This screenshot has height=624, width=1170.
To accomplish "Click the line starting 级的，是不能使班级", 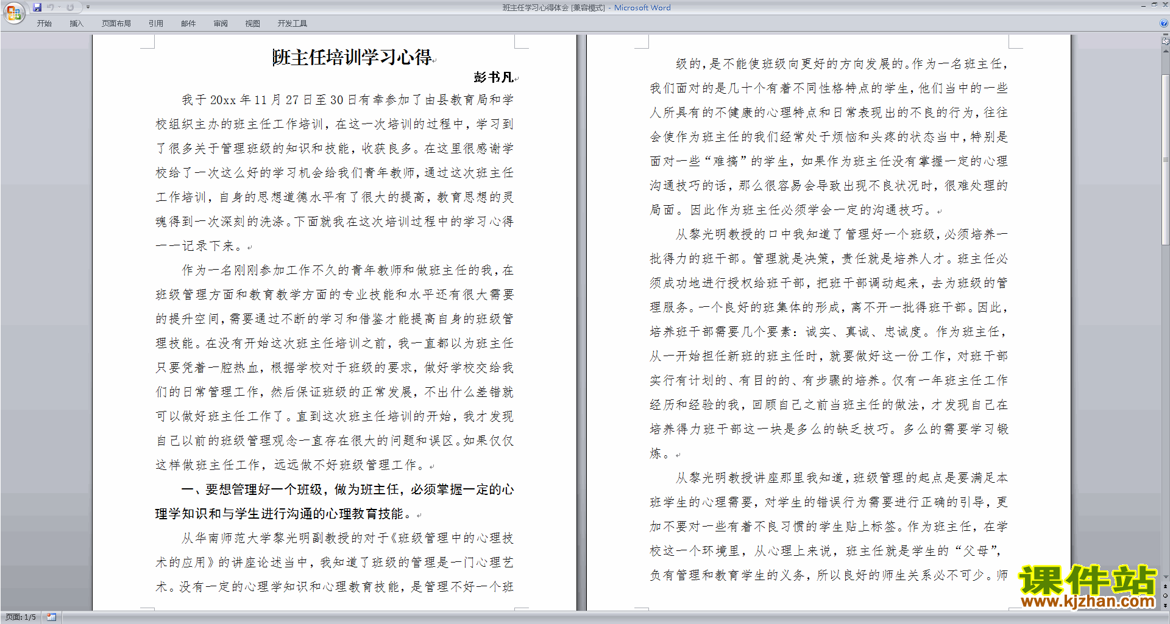I will 842,63.
